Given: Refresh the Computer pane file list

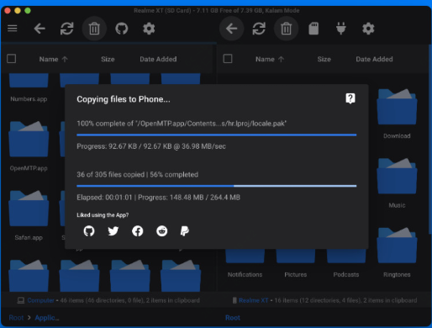Looking at the screenshot, I should [67, 29].
